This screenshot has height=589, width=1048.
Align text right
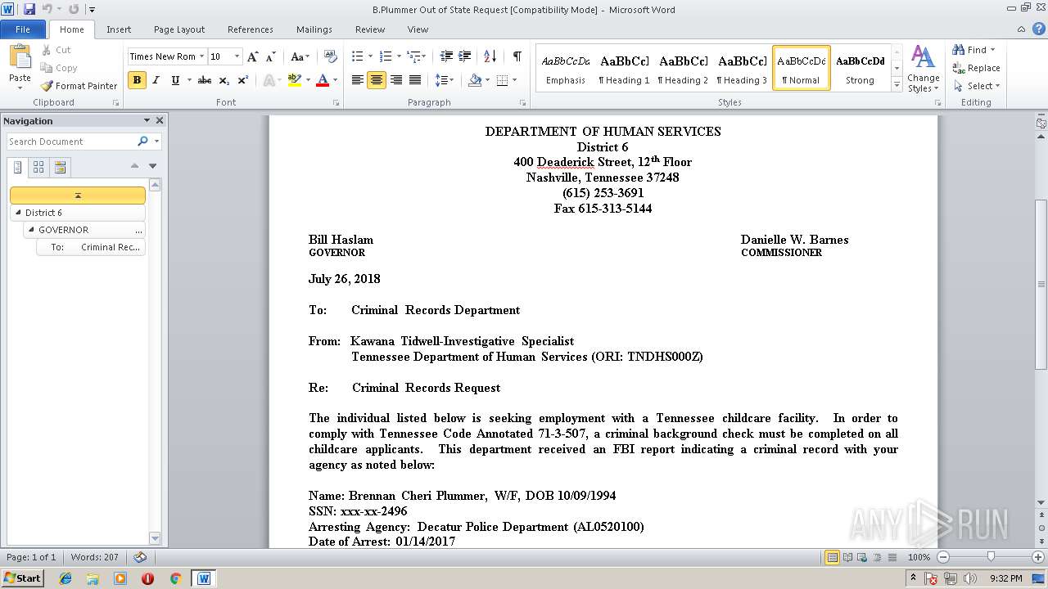(x=396, y=80)
